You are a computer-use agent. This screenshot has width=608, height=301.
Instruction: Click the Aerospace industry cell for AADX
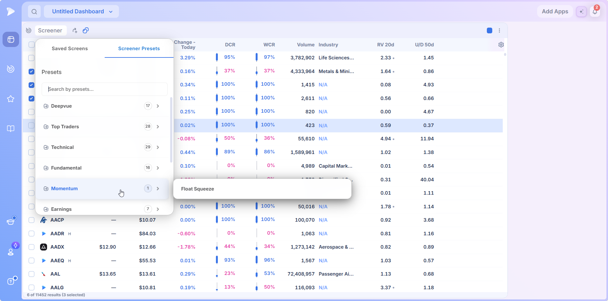[336, 247]
